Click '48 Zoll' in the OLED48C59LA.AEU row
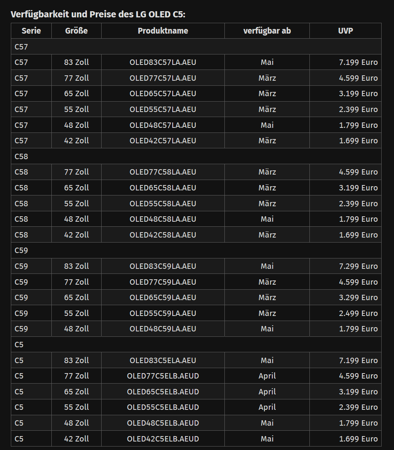394x450 pixels. (x=76, y=329)
